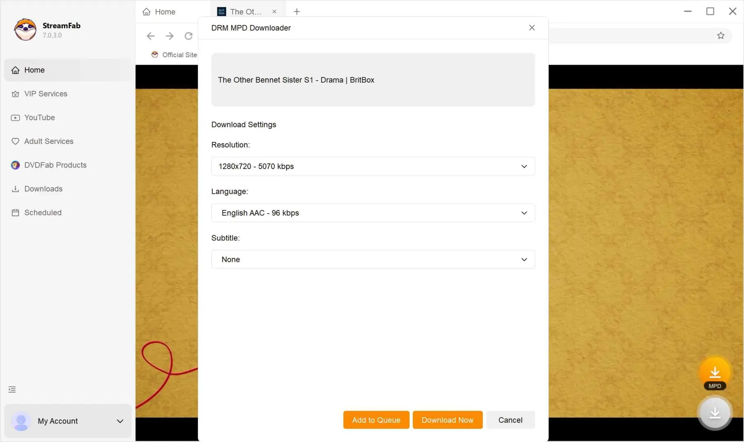Click the grey download floating button
The image size is (744, 442).
click(715, 413)
